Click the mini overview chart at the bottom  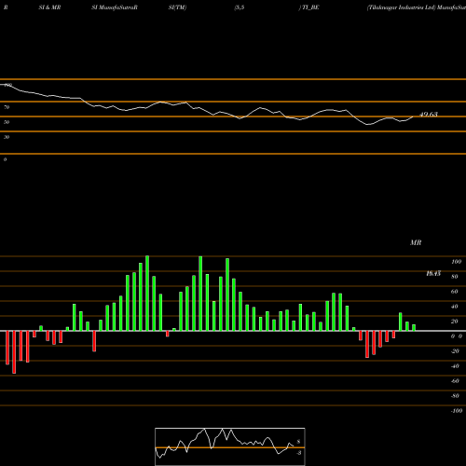[230, 446]
